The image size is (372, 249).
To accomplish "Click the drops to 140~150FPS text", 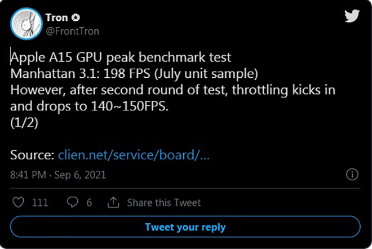I will [103, 106].
